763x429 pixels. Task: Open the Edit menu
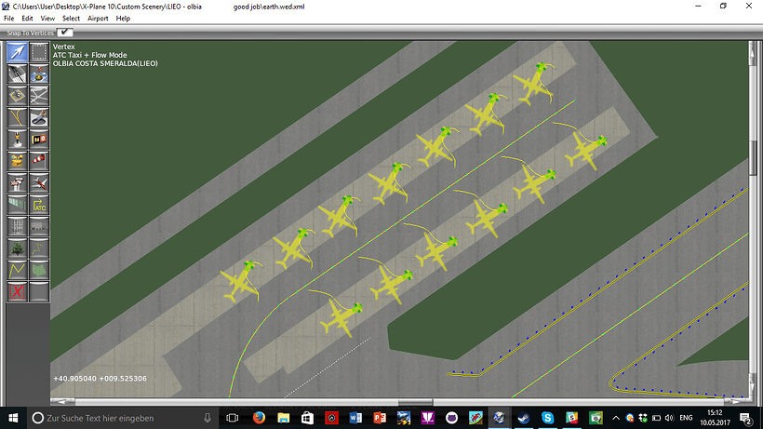coord(27,19)
